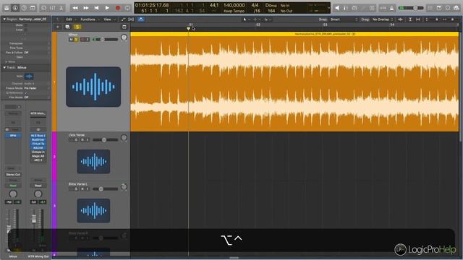Open the Snap Smart dropdown
Screen dimensions: 463x260
(x=344, y=19)
